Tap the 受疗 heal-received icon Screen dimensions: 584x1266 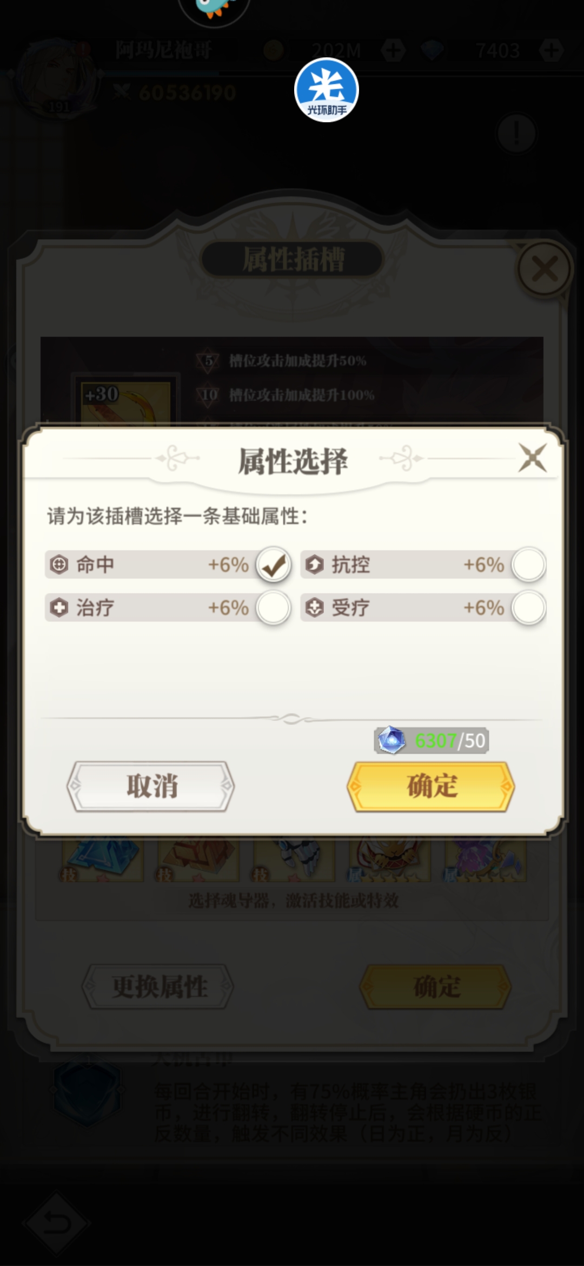(314, 608)
